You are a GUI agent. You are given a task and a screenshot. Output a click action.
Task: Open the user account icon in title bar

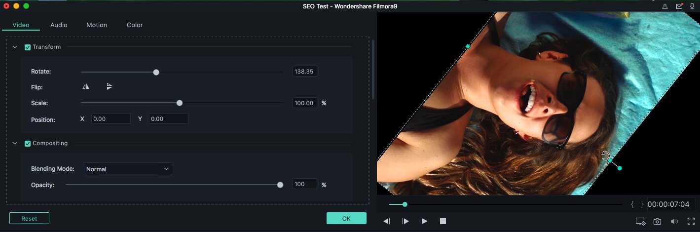click(665, 6)
